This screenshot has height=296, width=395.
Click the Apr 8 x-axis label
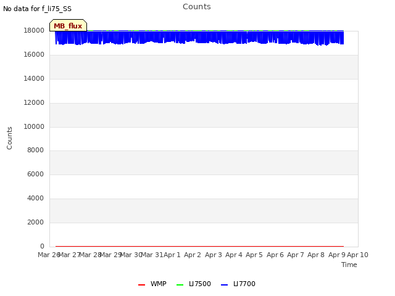coord(316,255)
